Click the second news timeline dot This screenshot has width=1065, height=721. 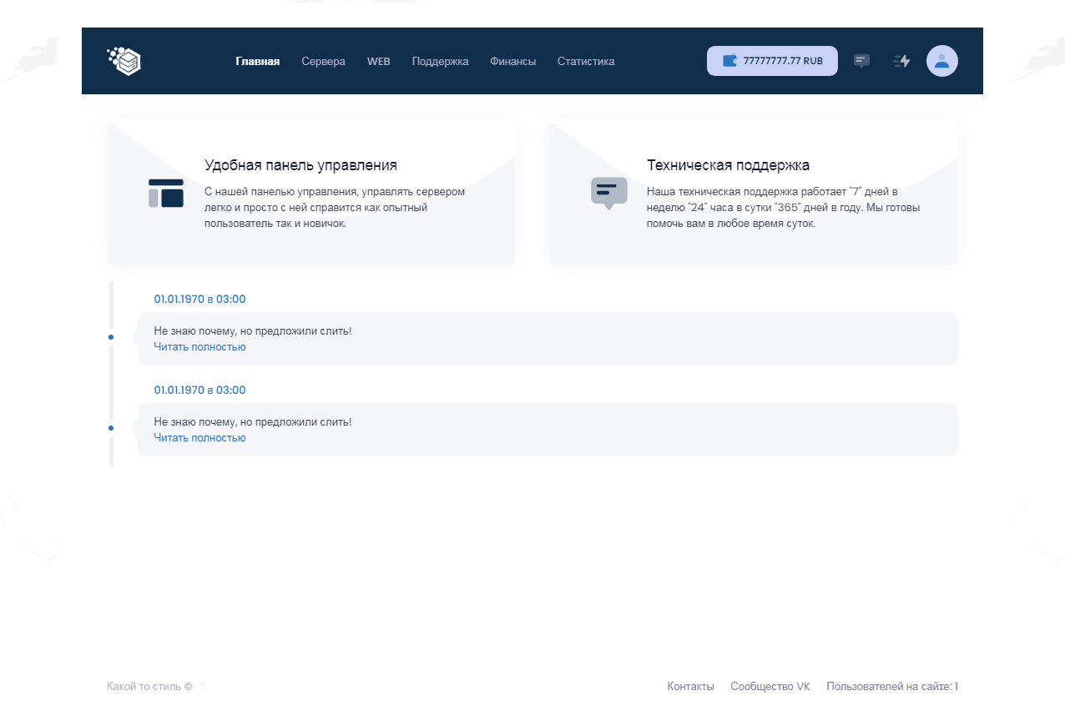[x=111, y=428]
